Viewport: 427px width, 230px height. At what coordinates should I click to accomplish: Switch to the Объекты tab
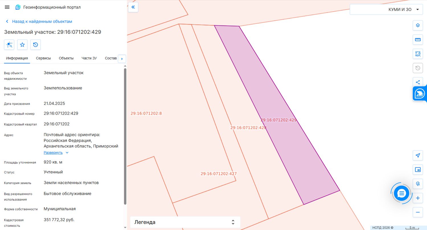tap(66, 58)
